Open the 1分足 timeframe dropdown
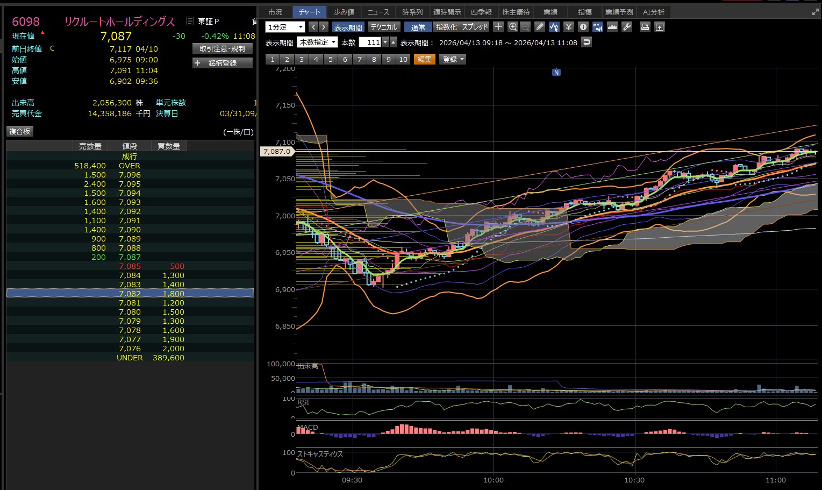Viewport: 822px width, 490px height. 285,27
